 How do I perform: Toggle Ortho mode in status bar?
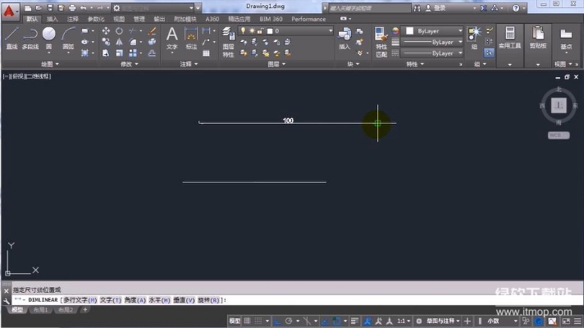[x=277, y=321]
